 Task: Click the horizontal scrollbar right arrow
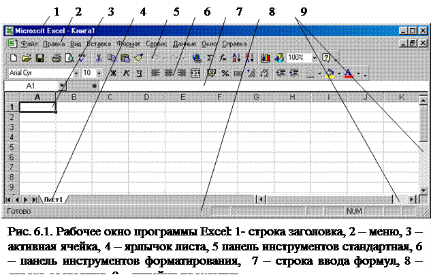pyautogui.click(x=411, y=199)
